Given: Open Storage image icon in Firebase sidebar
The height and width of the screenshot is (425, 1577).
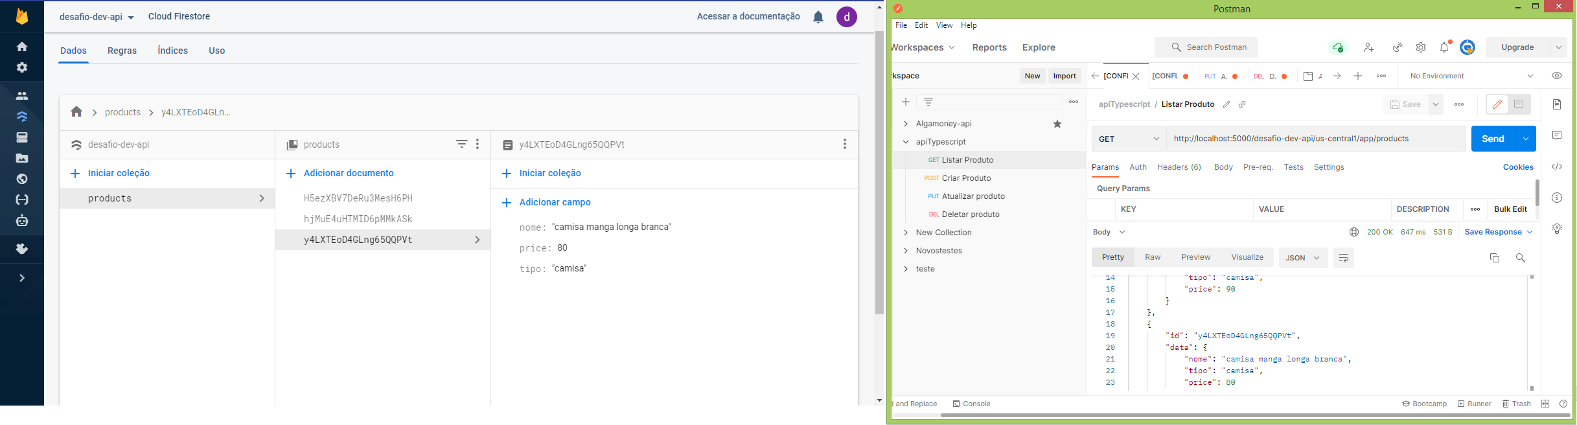Looking at the screenshot, I should click(22, 158).
